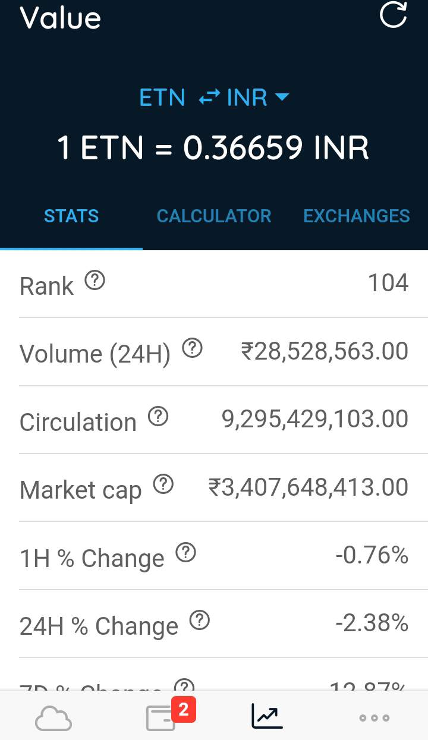Tap the Market cap value ₹3,407,648,413.00
The width and height of the screenshot is (428, 740).
pyautogui.click(x=308, y=488)
